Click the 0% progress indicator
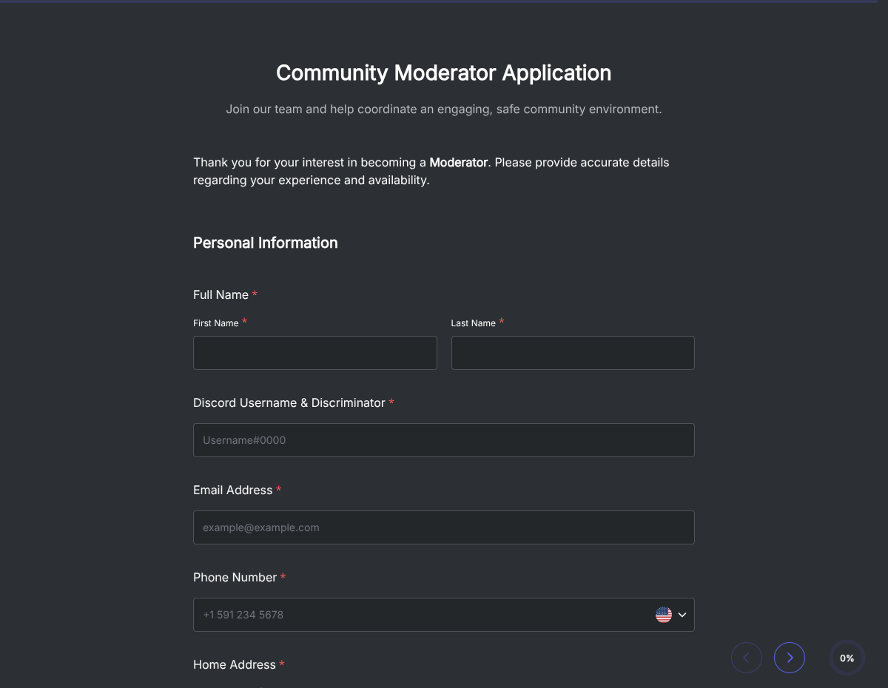The image size is (888, 688). click(x=847, y=658)
